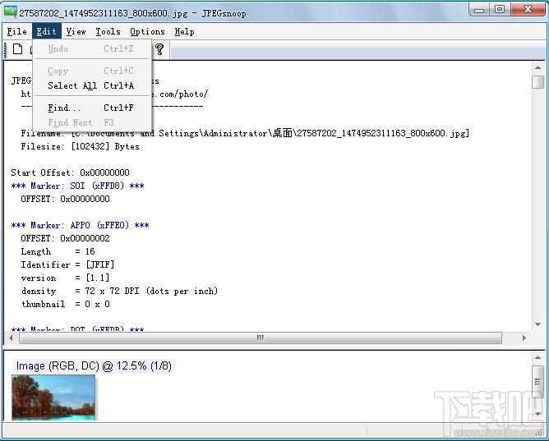Click the New document toolbar icon

pyautogui.click(x=17, y=49)
